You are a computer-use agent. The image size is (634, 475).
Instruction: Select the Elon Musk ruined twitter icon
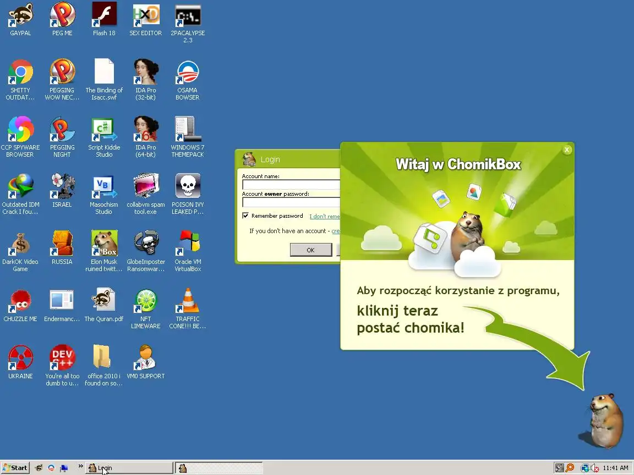click(104, 251)
